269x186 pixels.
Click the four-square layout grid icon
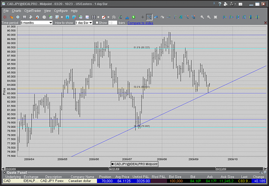coord(93,17)
